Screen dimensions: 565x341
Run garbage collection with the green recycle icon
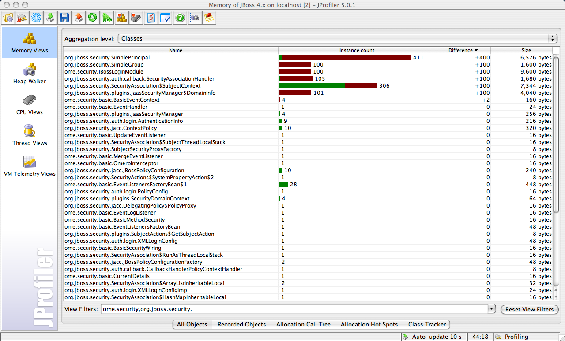click(x=93, y=18)
